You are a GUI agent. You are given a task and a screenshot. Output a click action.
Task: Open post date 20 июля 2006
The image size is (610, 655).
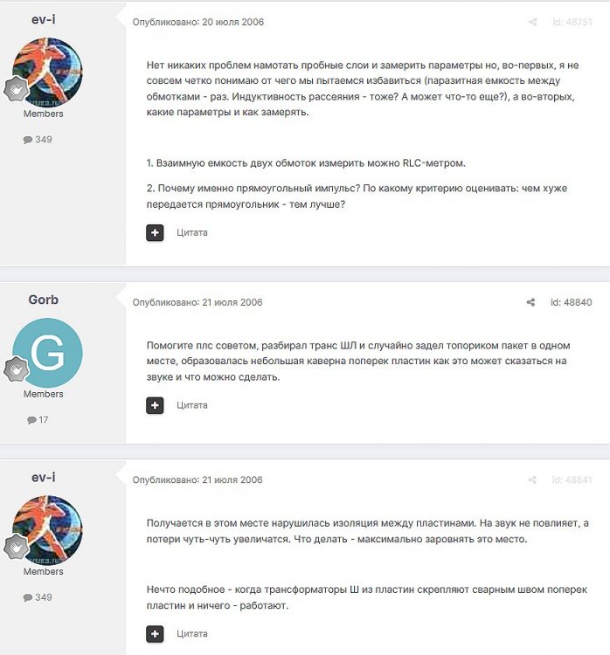(232, 22)
